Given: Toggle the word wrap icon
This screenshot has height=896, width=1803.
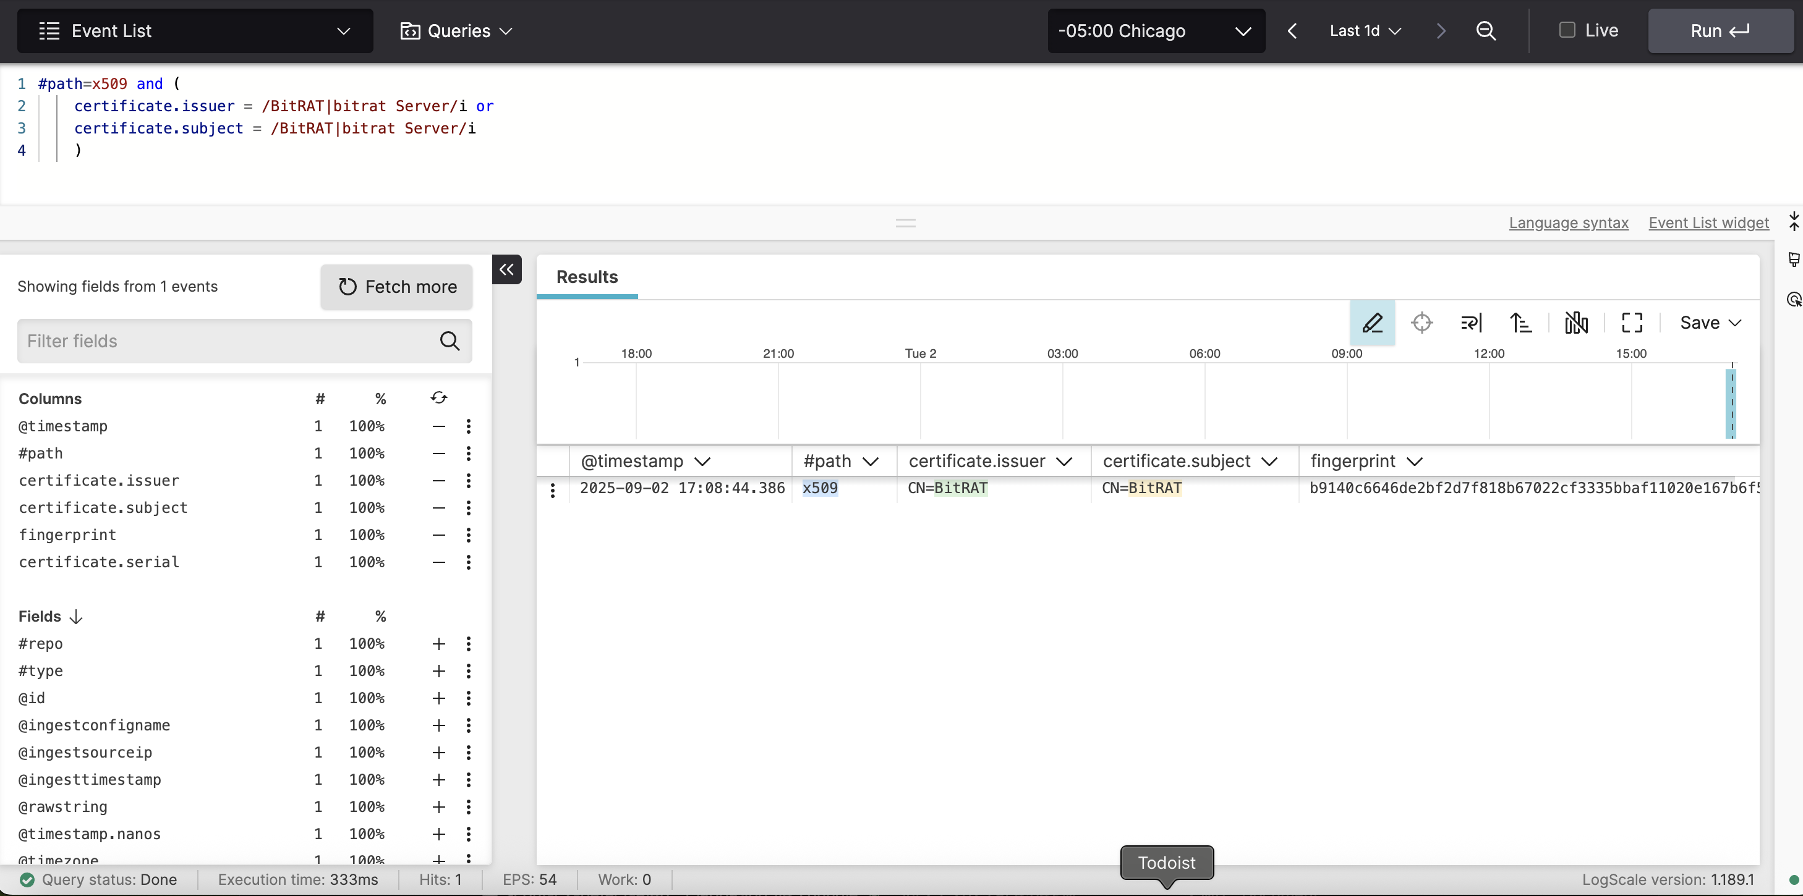Looking at the screenshot, I should [x=1471, y=323].
